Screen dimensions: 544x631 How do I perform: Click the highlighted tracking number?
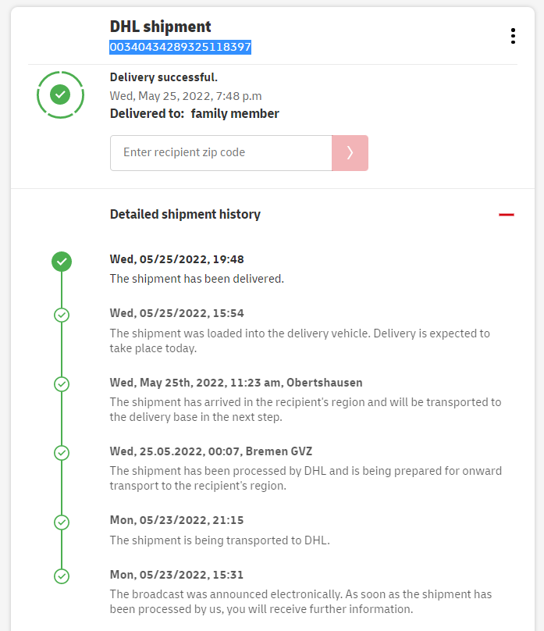point(180,48)
